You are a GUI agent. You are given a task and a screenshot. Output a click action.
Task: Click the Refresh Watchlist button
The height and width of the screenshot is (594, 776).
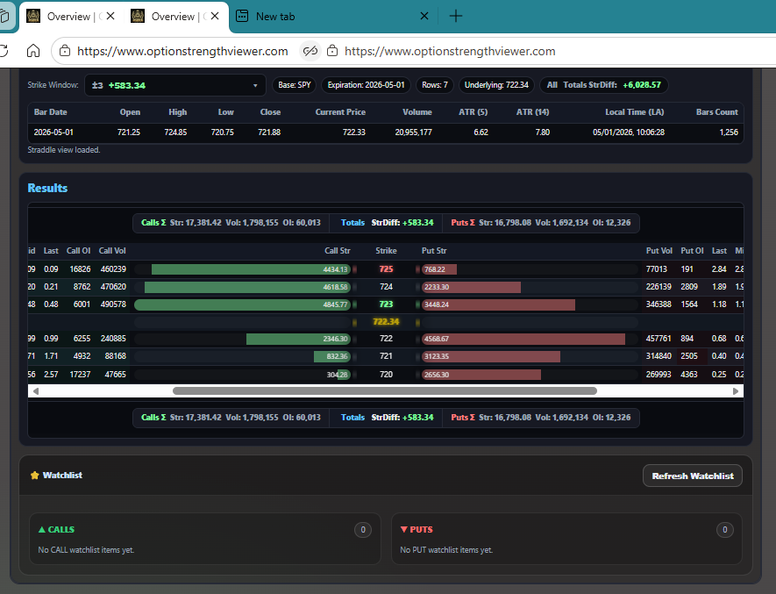click(693, 476)
